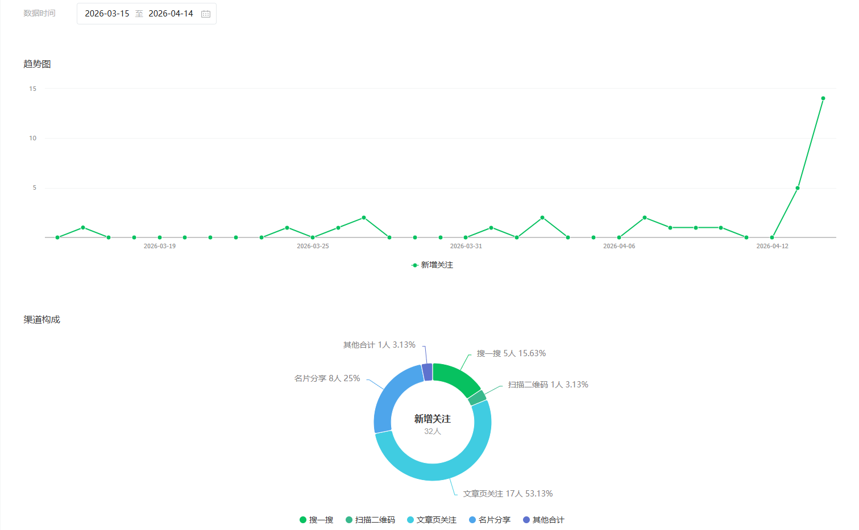
Task: Toggle the 新增关注 line chart legend
Action: pyautogui.click(x=433, y=265)
